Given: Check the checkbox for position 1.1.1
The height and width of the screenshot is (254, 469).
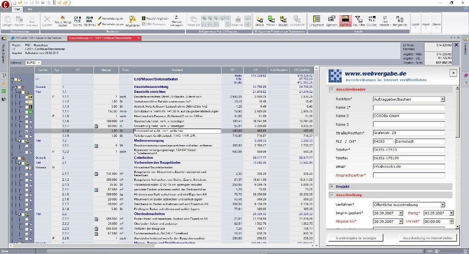Looking at the screenshot, I should click(x=27, y=97).
